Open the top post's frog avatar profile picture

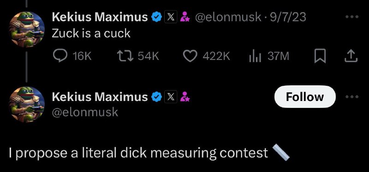click(x=26, y=30)
